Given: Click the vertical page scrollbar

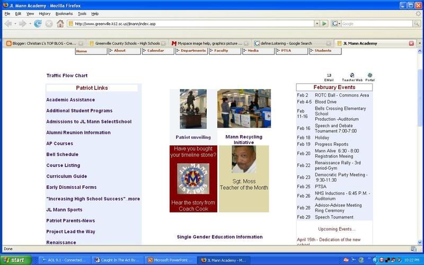Looking at the screenshot, I should click(x=420, y=159).
